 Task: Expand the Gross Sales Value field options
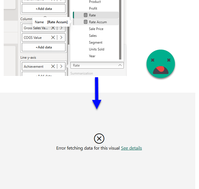click(x=61, y=28)
